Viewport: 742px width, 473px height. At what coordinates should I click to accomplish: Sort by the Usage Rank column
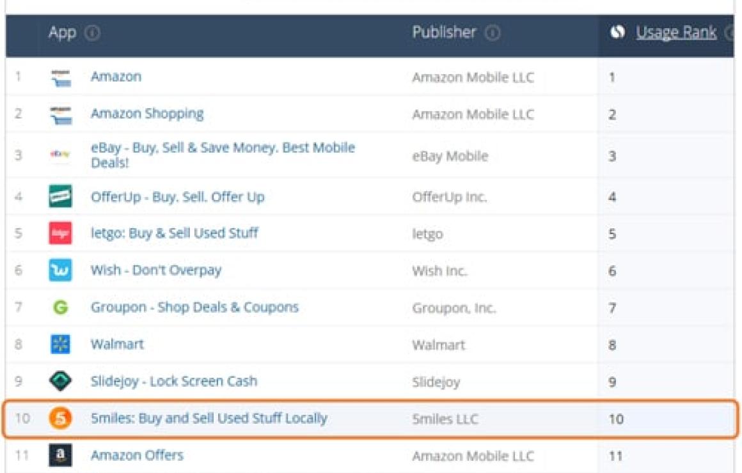[x=675, y=33]
